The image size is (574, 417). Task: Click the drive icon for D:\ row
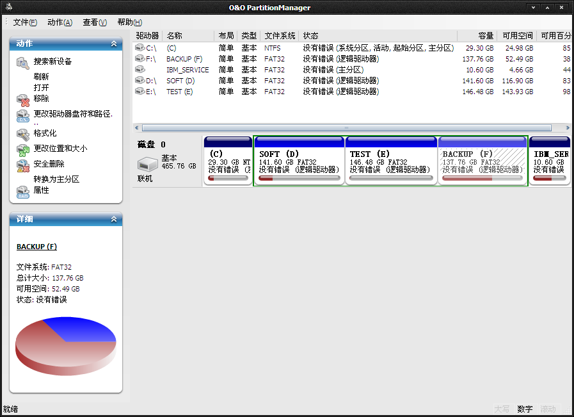(x=140, y=80)
